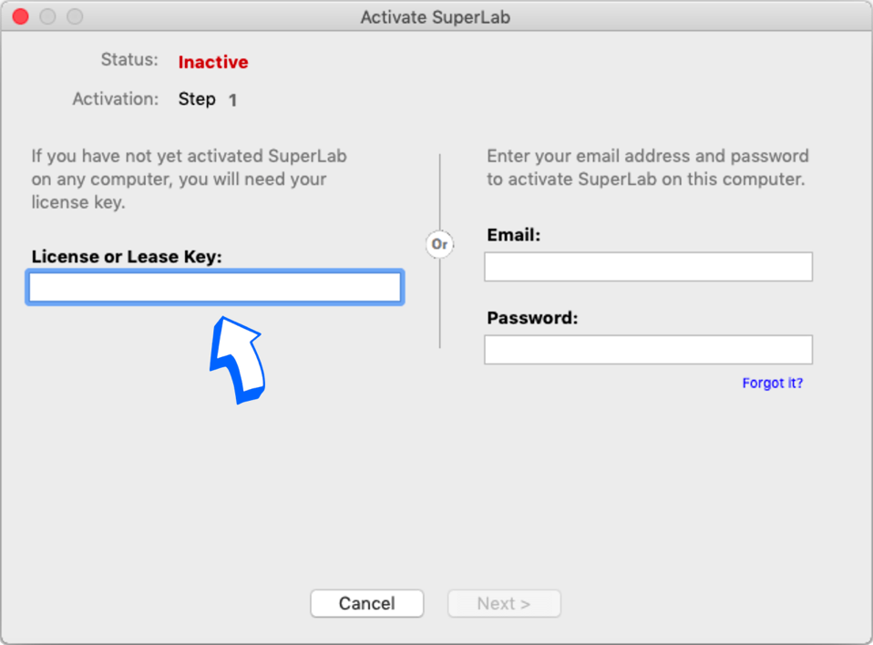Open the "Forgot it?" link

pyautogui.click(x=772, y=384)
